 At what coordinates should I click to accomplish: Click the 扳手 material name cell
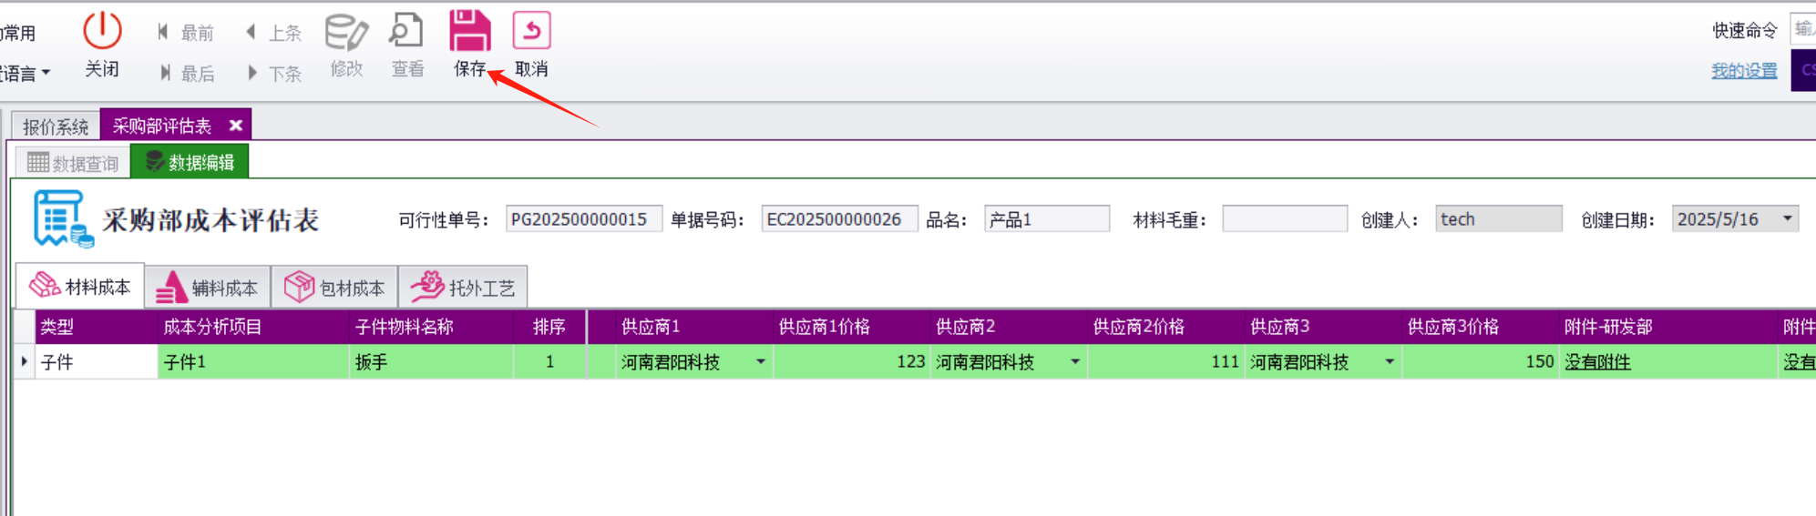coord(431,362)
